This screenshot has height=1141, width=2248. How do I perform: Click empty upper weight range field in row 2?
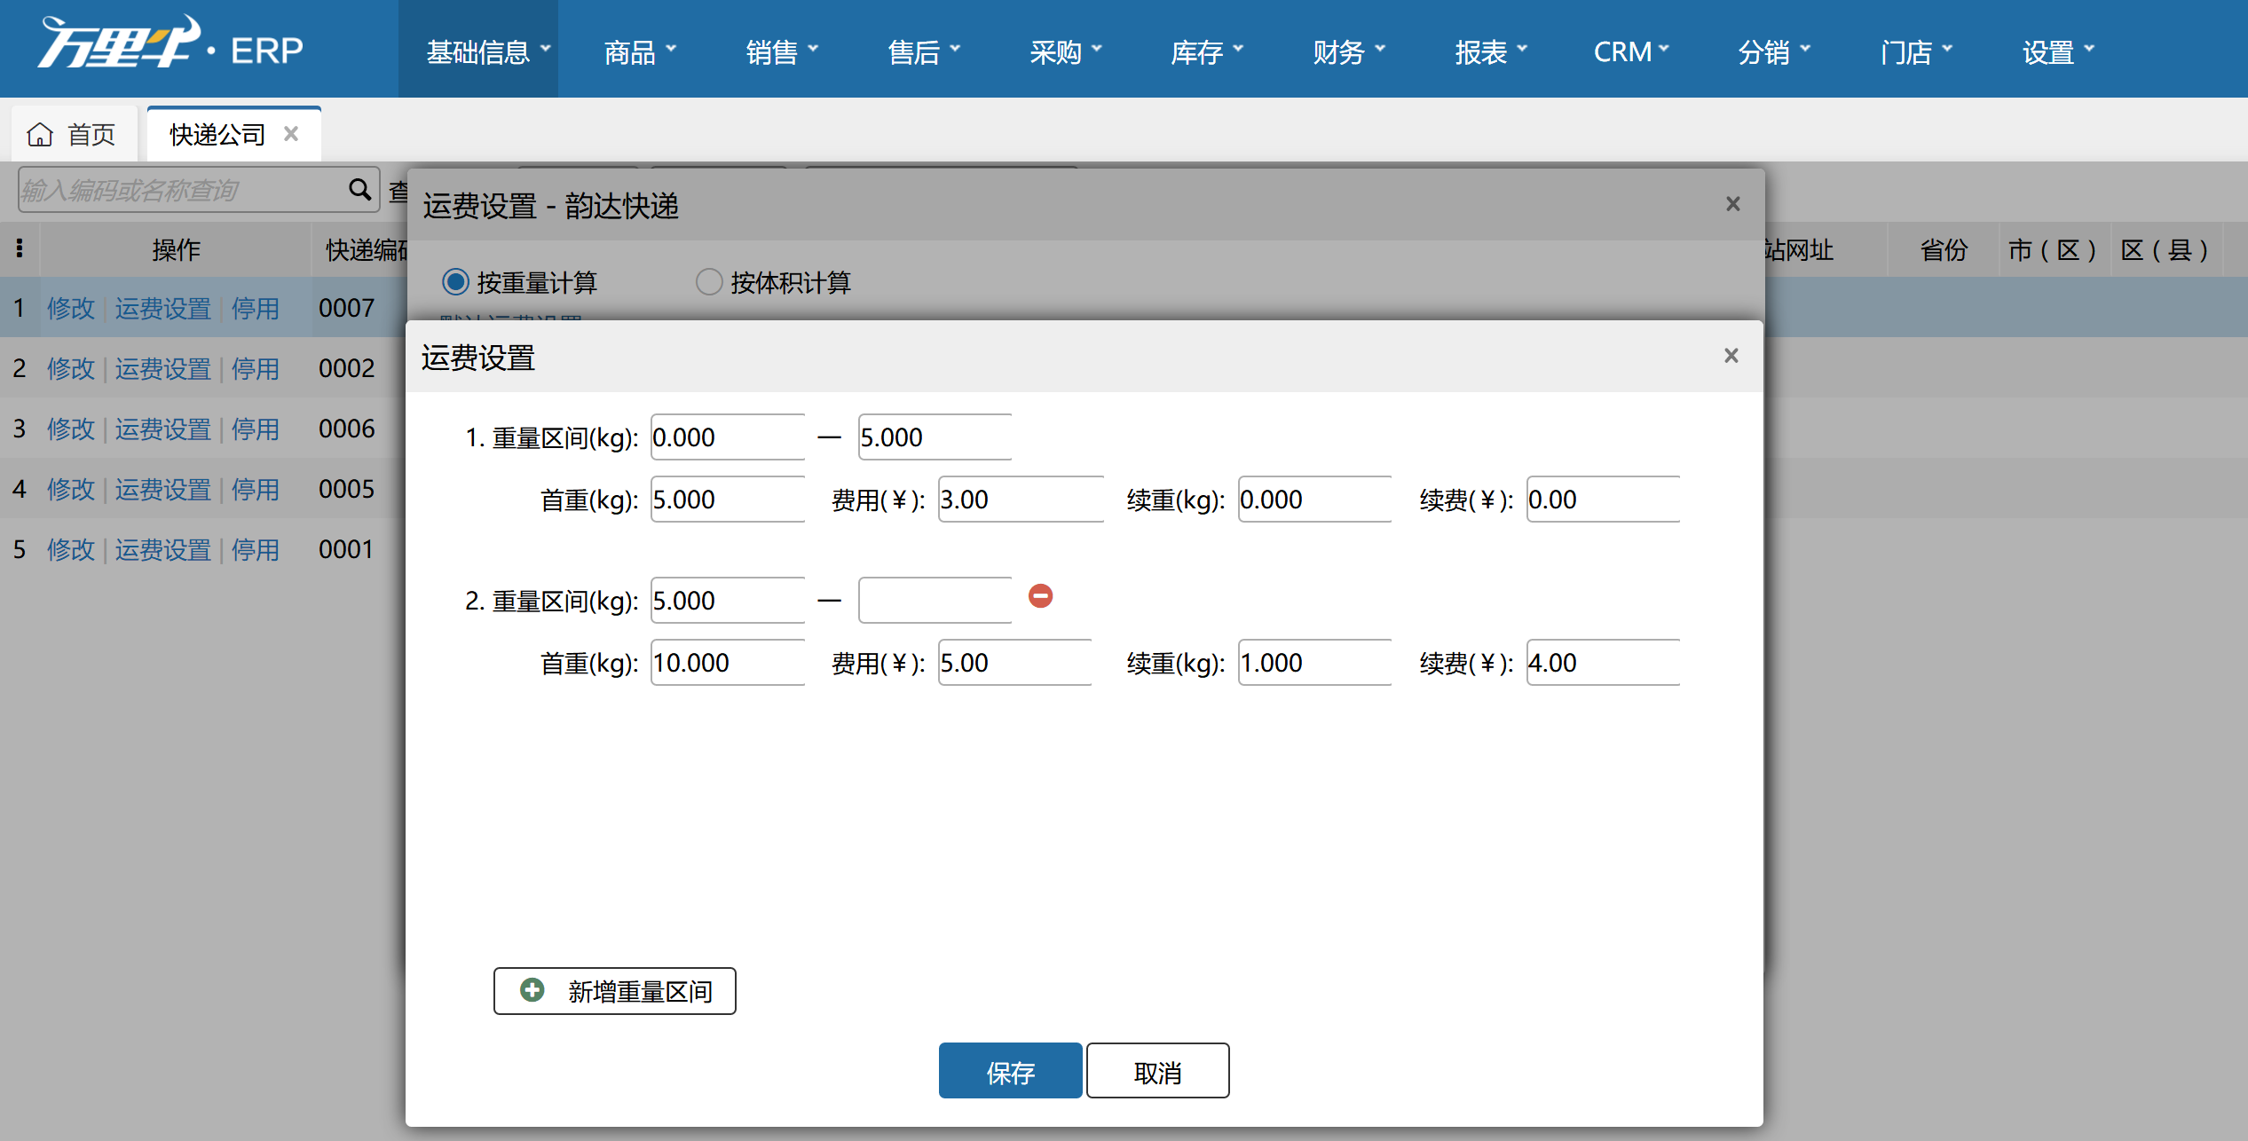tap(935, 601)
